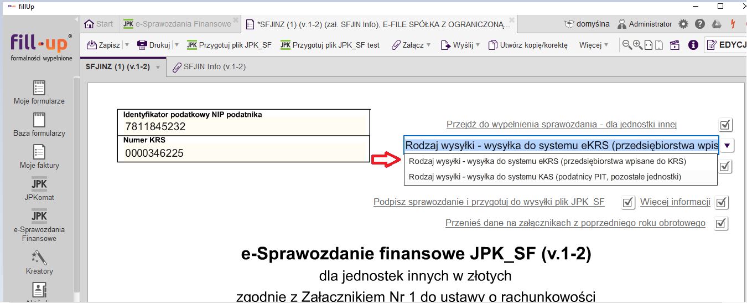Zoom in with the plus magnifier icon
This screenshot has height=303, width=747.
[x=637, y=45]
